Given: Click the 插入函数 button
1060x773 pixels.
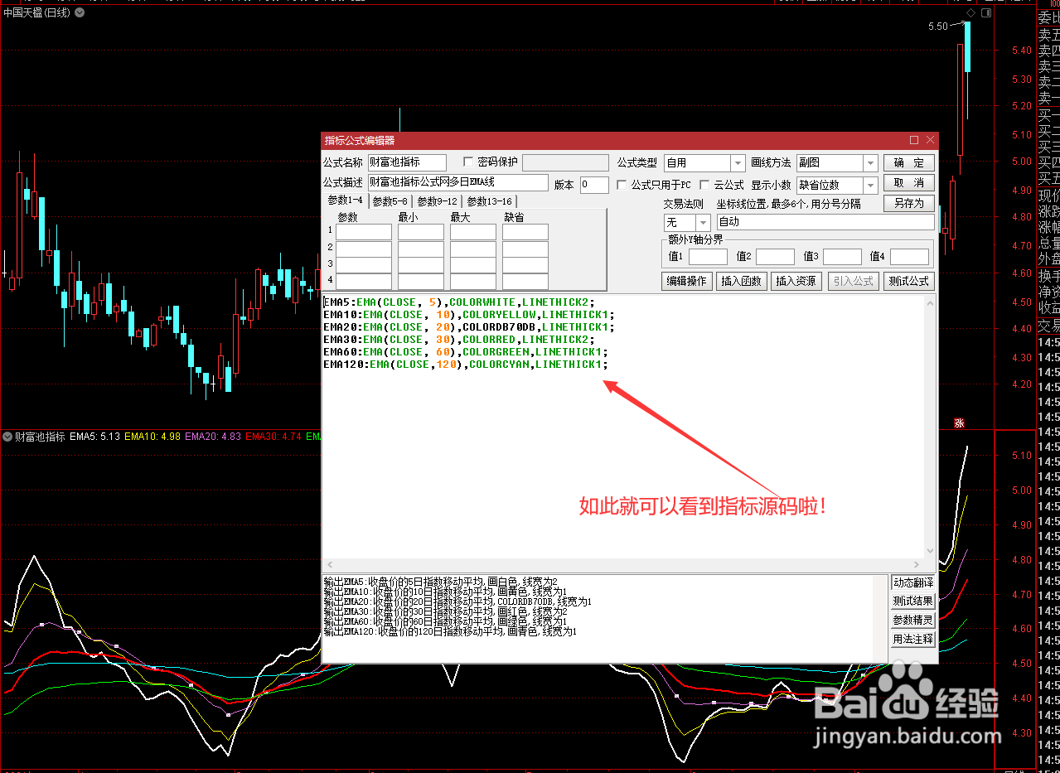Looking at the screenshot, I should pyautogui.click(x=742, y=281).
